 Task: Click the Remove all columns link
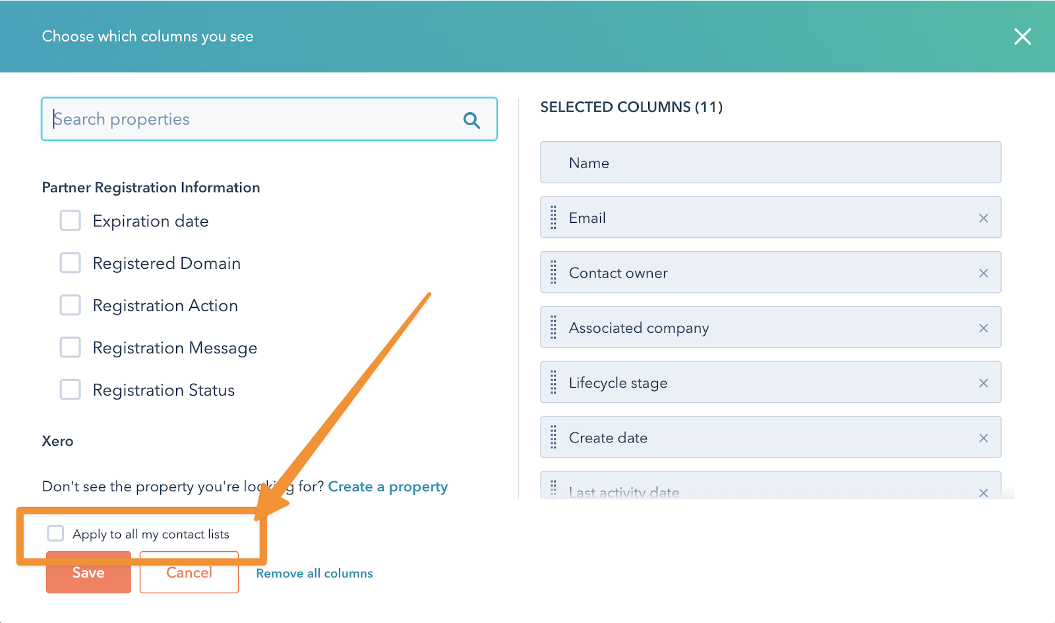pyautogui.click(x=314, y=574)
